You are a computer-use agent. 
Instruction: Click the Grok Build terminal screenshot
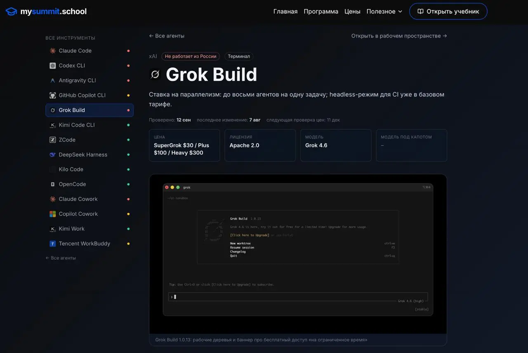298,254
